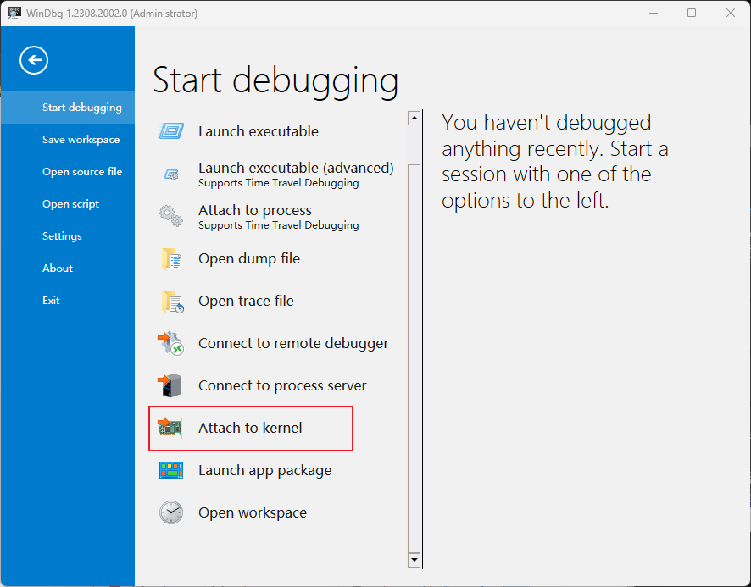Click the Connect to remote debugger icon
Viewport: 751px width, 587px height.
coord(170,343)
